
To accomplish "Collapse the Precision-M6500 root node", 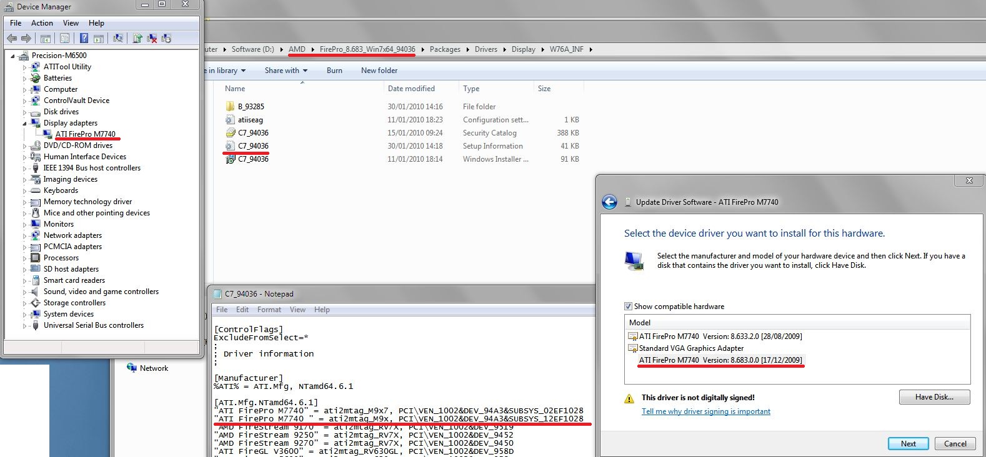I will (x=12, y=56).
